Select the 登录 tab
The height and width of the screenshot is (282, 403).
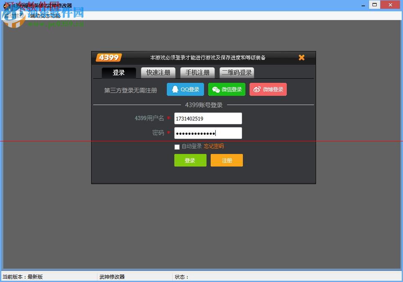pos(119,72)
